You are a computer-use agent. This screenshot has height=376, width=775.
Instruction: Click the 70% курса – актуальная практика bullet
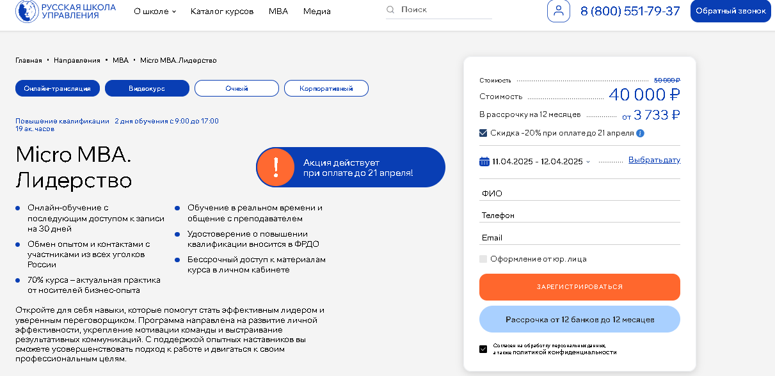point(93,285)
